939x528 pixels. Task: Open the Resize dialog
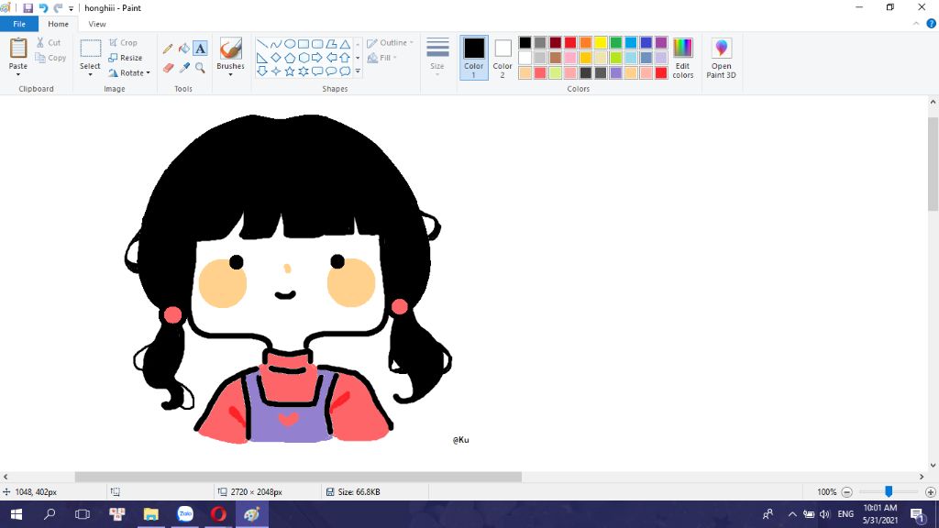125,58
